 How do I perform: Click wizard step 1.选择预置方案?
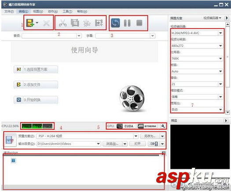click(x=36, y=70)
